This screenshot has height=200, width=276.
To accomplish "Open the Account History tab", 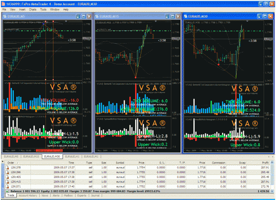I will tap(28, 196).
